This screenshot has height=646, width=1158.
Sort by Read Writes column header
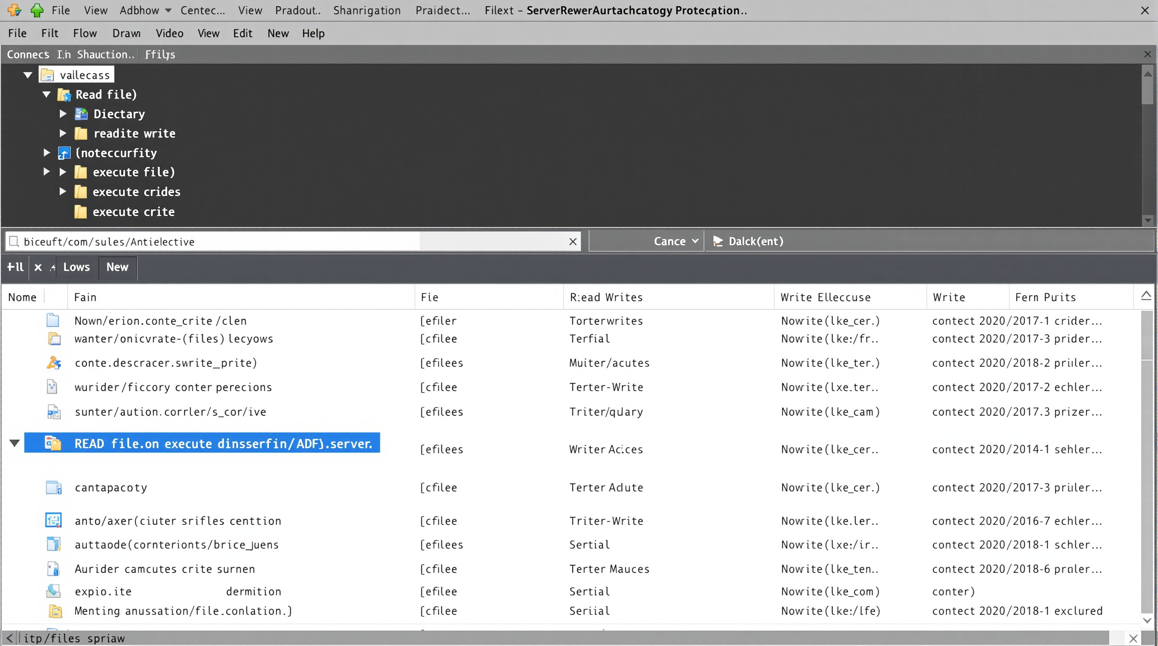(x=606, y=297)
